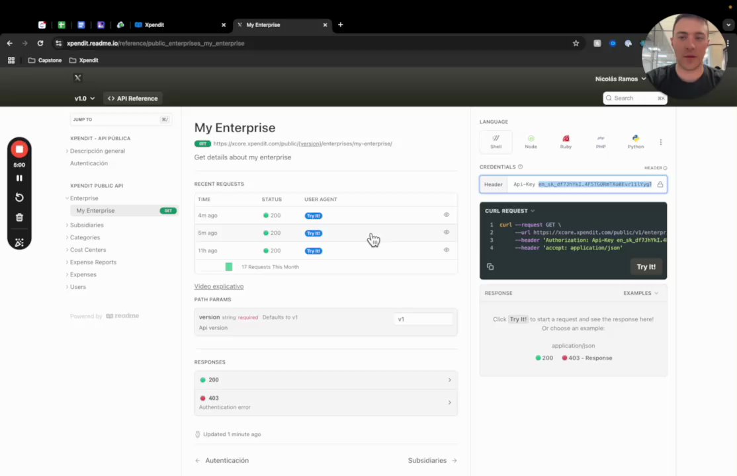Select the Python language icon
This screenshot has height=476, width=737.
(x=636, y=141)
